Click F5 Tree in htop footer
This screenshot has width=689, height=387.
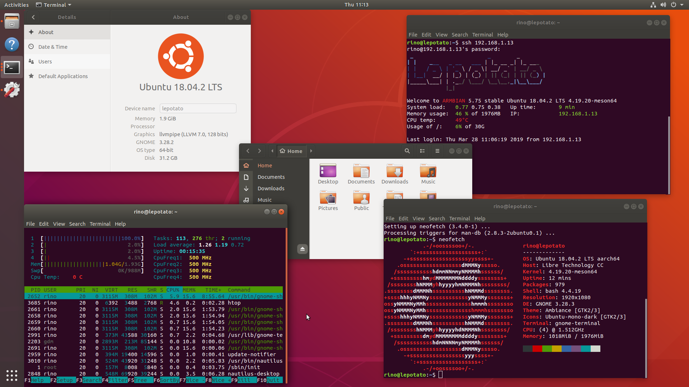point(141,380)
